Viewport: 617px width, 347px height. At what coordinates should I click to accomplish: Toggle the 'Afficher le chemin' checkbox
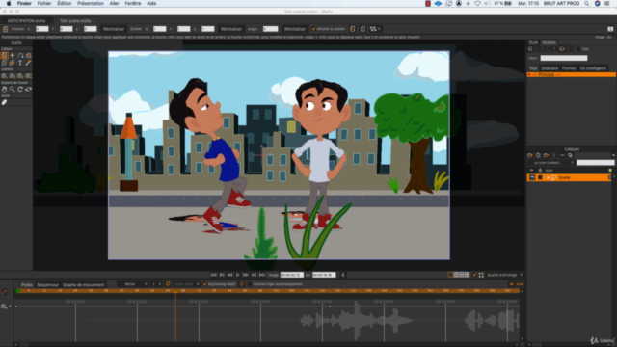click(x=313, y=29)
